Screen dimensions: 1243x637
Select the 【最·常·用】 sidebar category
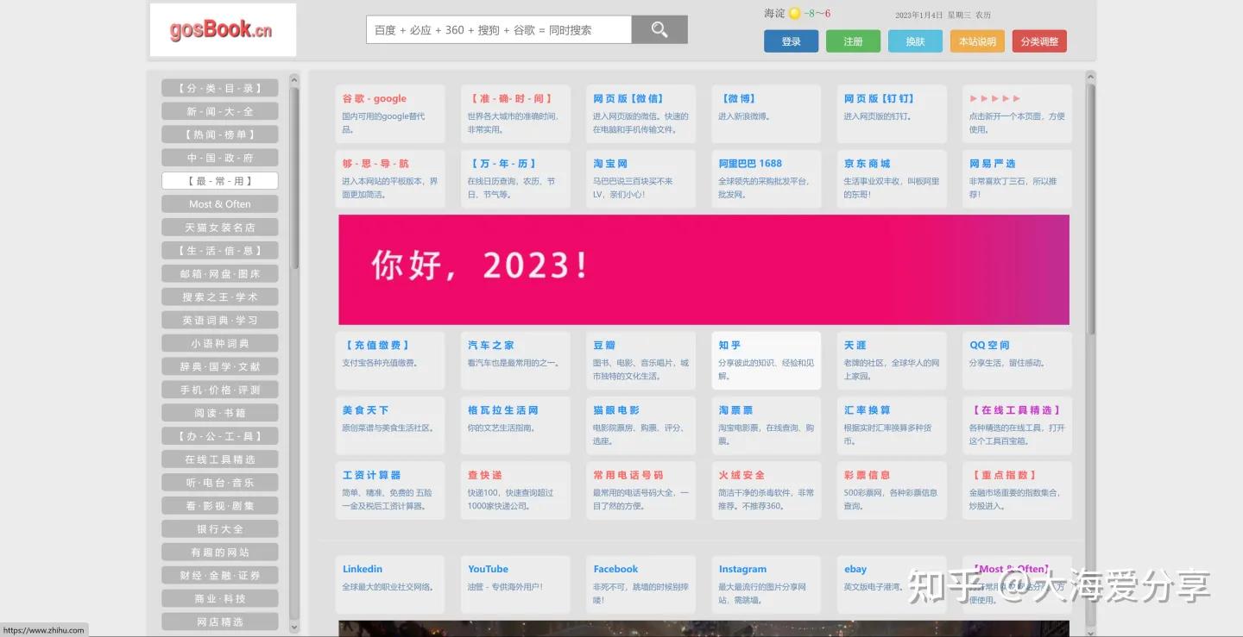[219, 180]
